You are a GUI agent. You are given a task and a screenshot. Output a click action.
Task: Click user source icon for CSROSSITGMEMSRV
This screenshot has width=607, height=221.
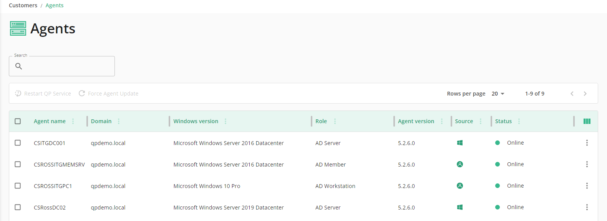(459, 164)
